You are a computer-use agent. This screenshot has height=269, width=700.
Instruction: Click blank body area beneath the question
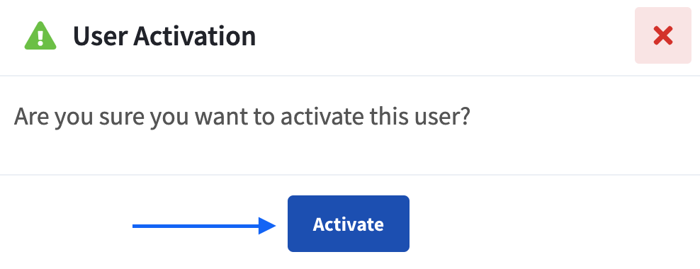350,153
